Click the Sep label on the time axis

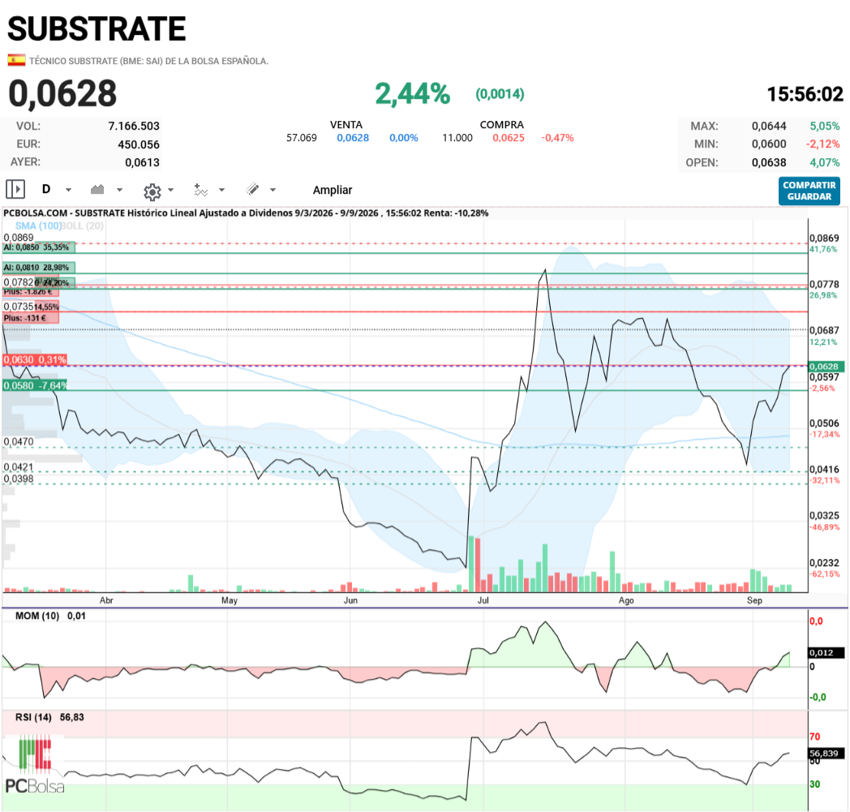754,600
